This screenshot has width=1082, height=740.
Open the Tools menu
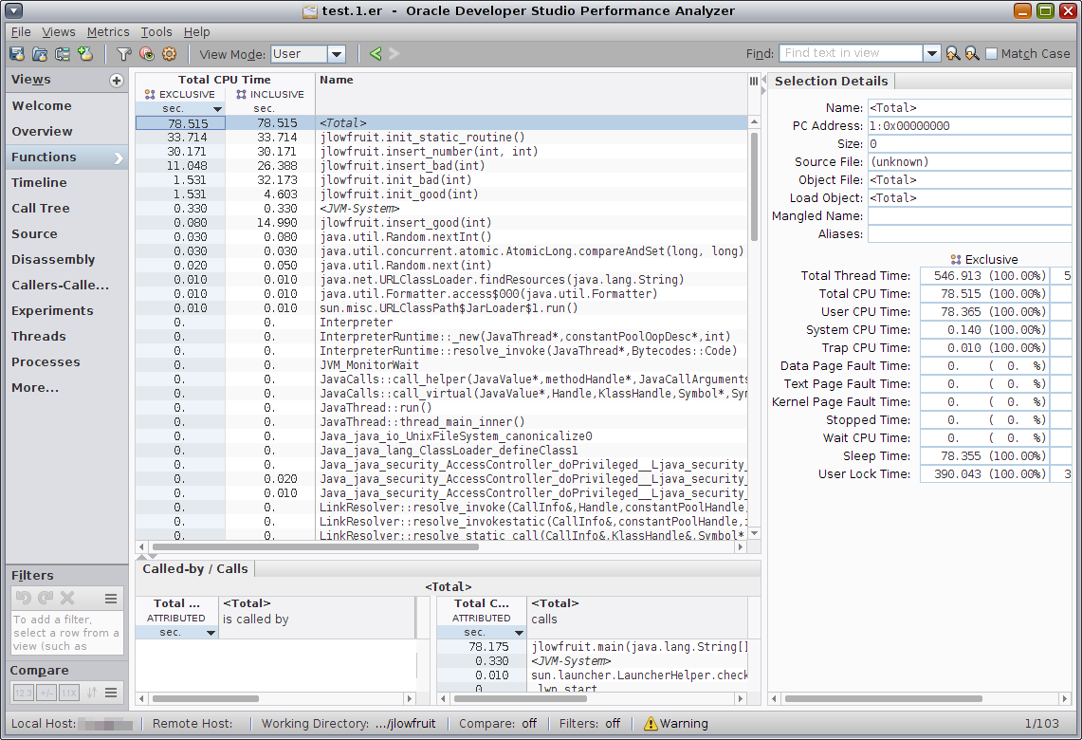(156, 31)
